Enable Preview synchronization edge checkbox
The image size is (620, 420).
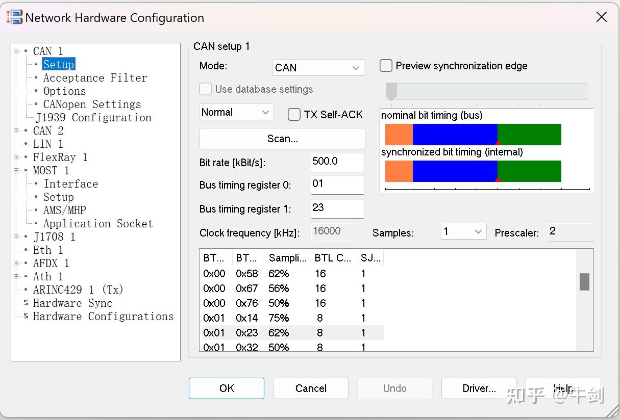pyautogui.click(x=386, y=66)
